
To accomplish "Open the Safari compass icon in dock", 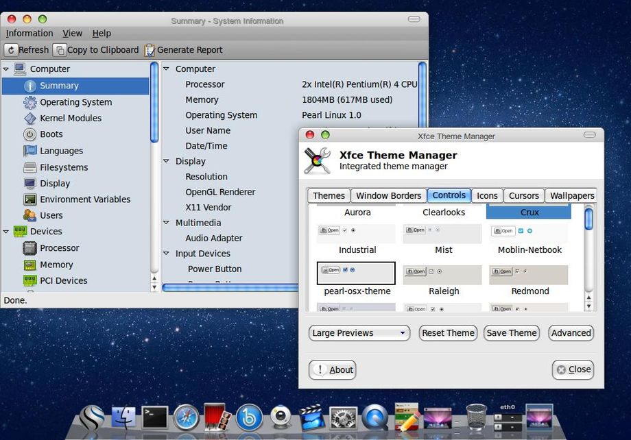I will click(186, 417).
